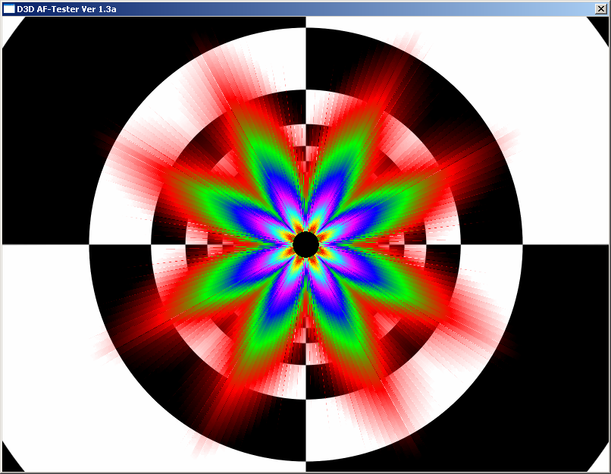The width and height of the screenshot is (611, 474).
Task: Click the app icon in the title bar
Action: point(9,9)
